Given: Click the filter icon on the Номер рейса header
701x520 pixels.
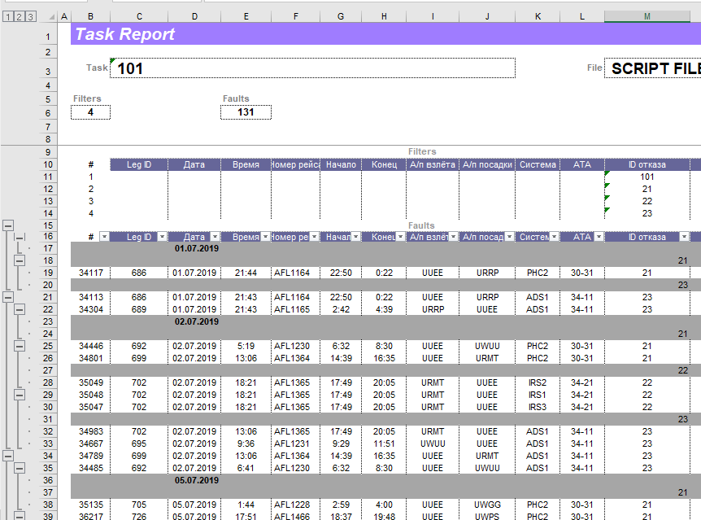Looking at the screenshot, I should [x=312, y=235].
